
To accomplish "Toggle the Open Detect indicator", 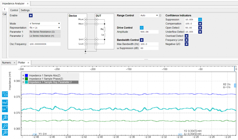I will [x=200, y=28].
